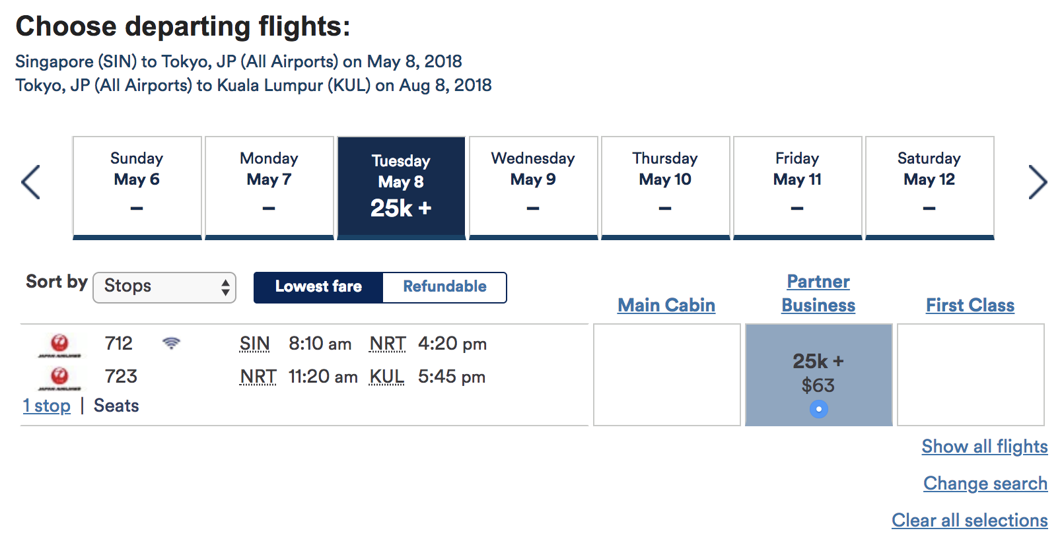Click Clear all selections link
The height and width of the screenshot is (545, 1062).
pyautogui.click(x=970, y=521)
